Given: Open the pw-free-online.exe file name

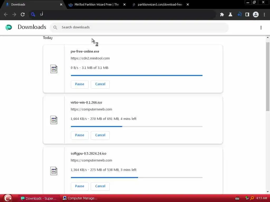Looking at the screenshot, I should click(85, 51).
